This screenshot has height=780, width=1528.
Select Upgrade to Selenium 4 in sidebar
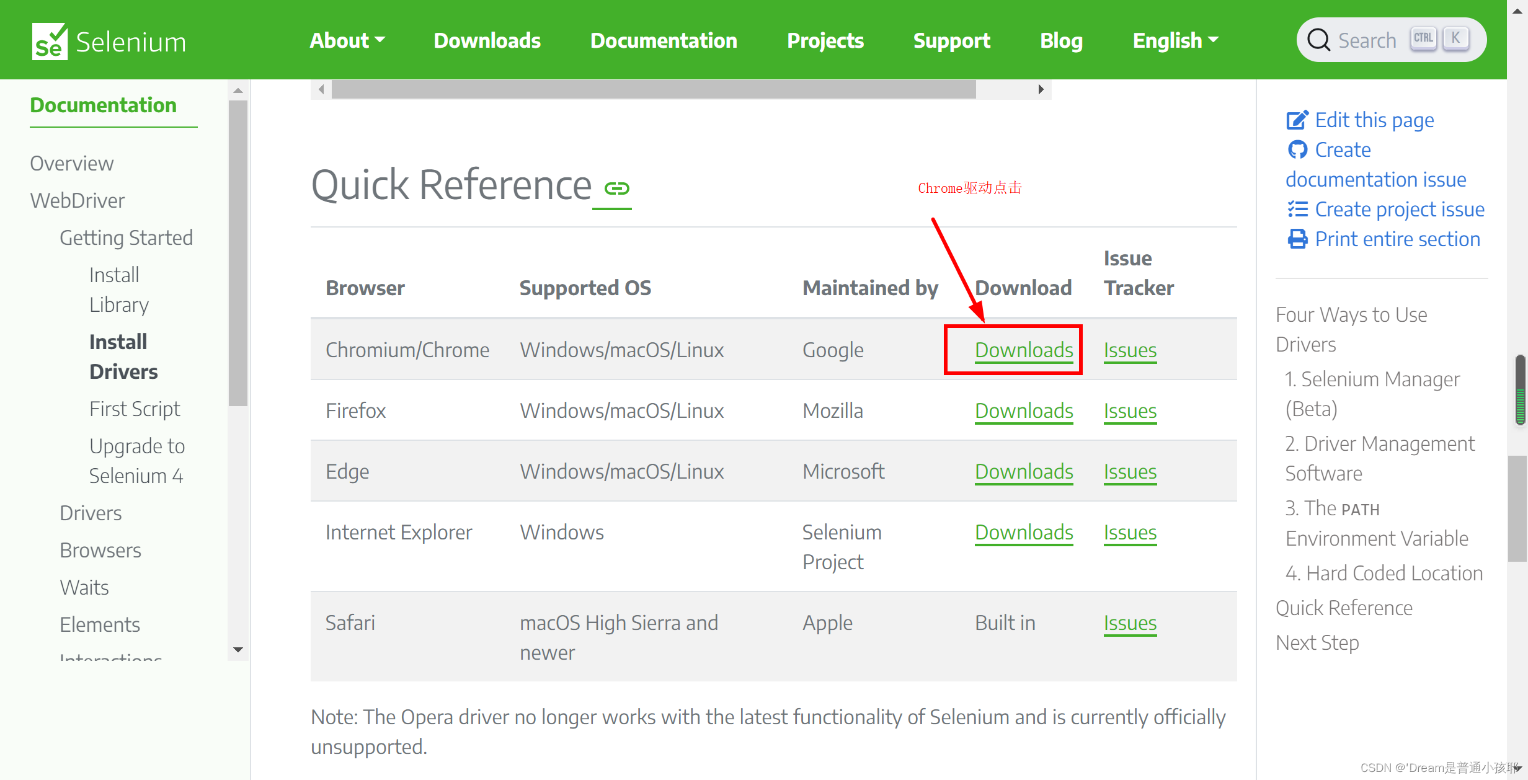137,461
